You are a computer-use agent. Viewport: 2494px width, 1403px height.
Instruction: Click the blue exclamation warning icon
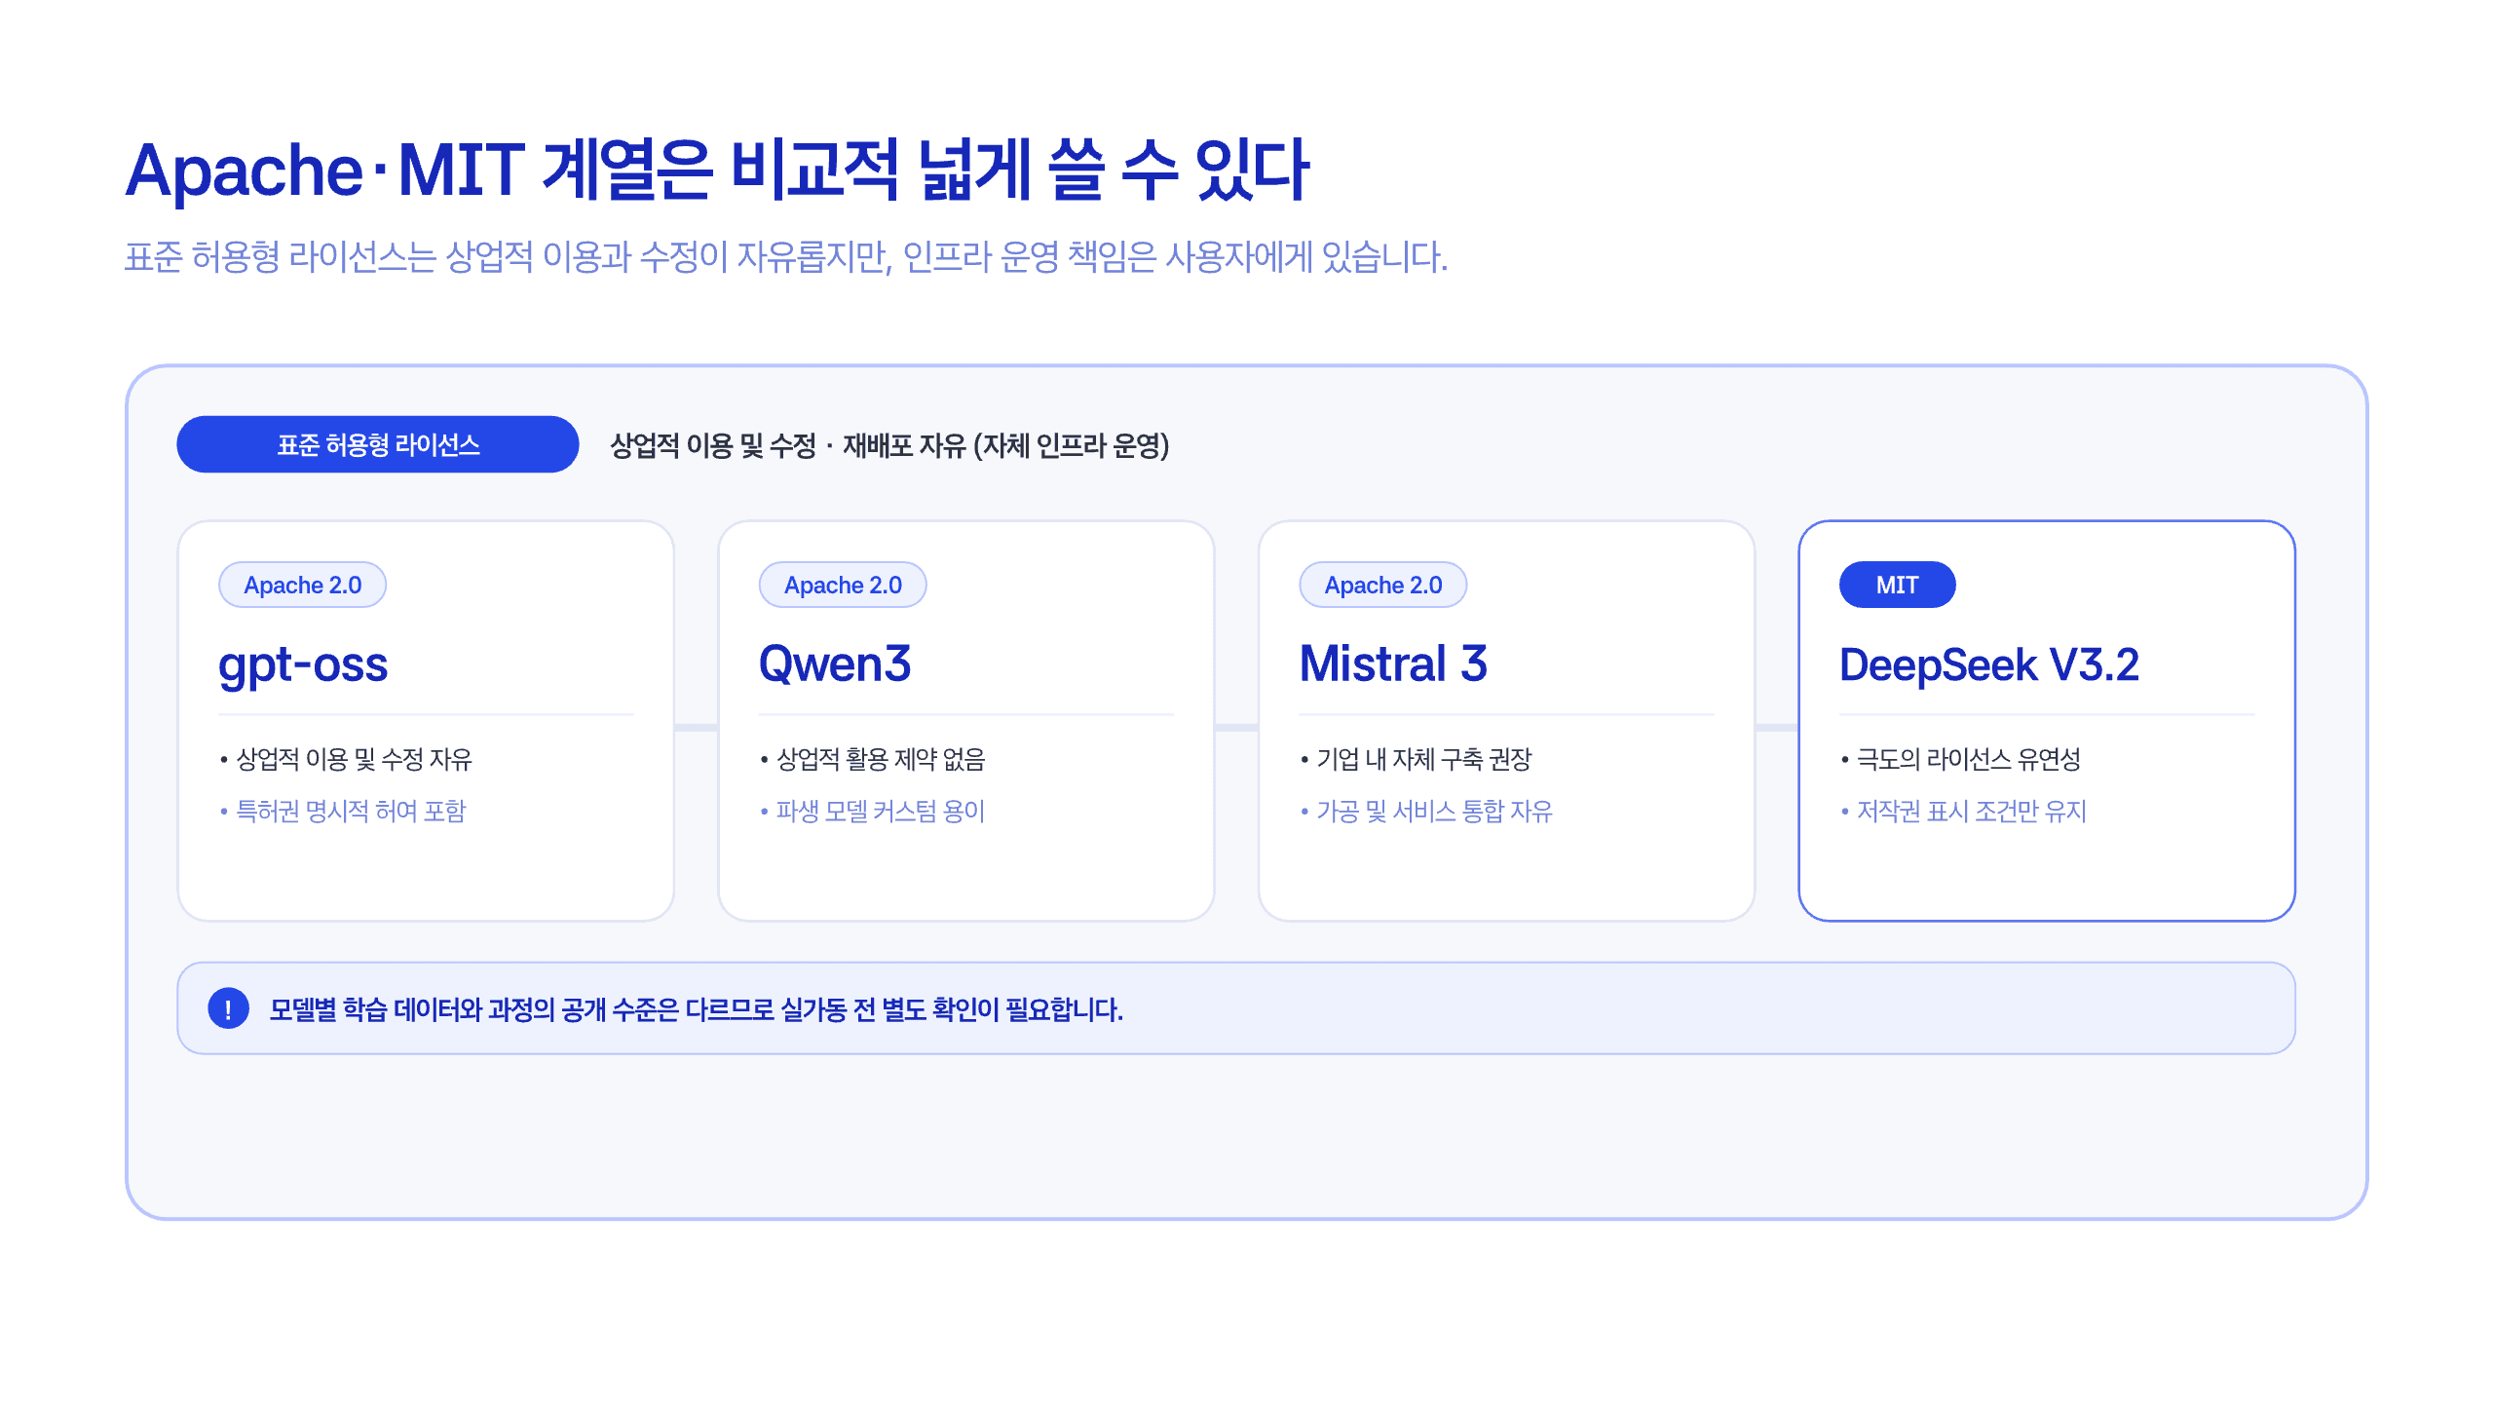[228, 1008]
